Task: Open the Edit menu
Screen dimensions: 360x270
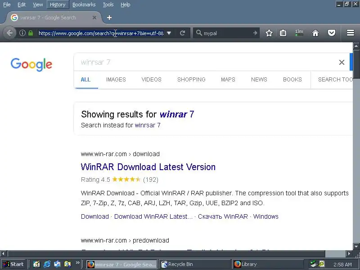Action: point(22,4)
